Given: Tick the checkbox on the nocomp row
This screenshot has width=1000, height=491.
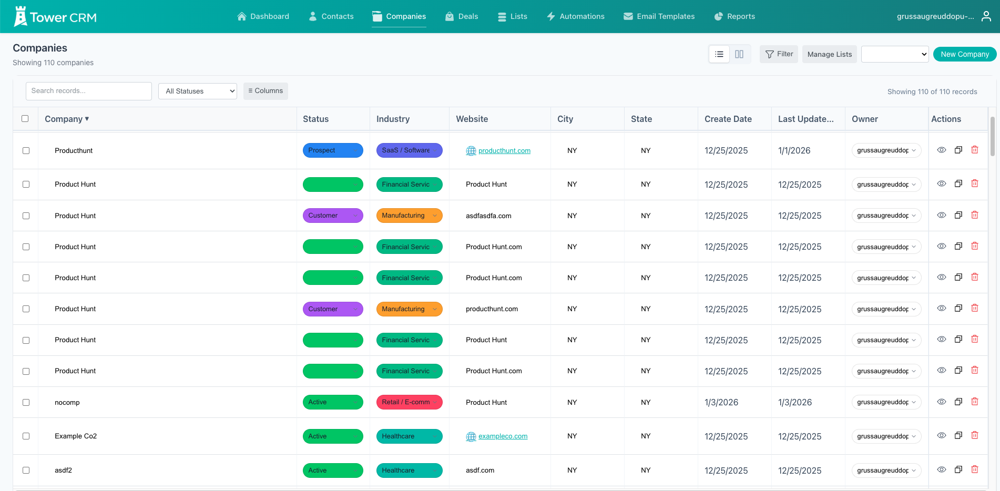Looking at the screenshot, I should pyautogui.click(x=26, y=402).
